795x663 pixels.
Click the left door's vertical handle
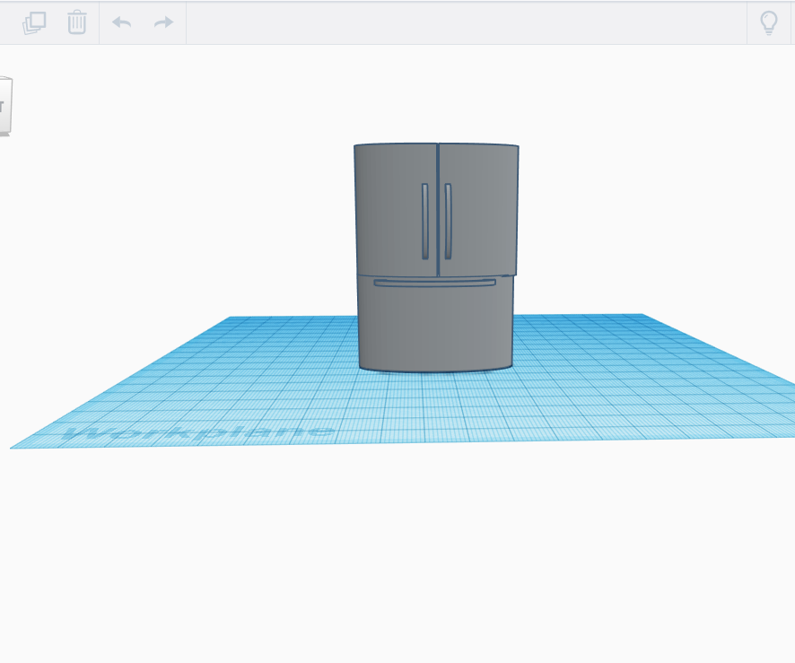click(425, 221)
